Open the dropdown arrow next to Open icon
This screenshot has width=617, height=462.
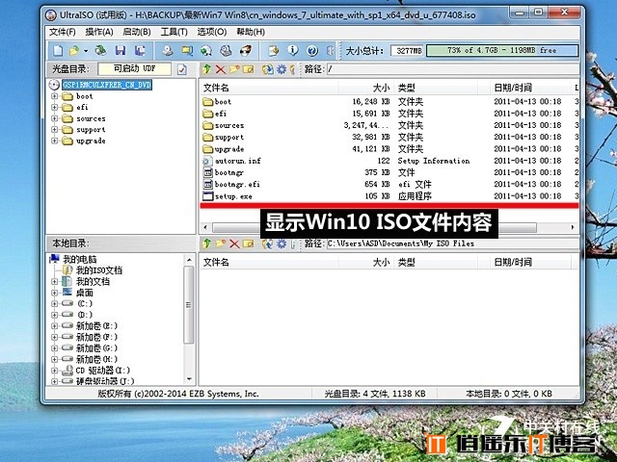(x=86, y=51)
